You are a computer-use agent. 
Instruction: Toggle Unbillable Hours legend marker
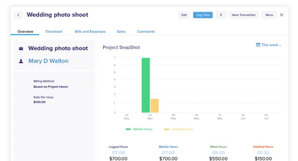click(x=167, y=129)
